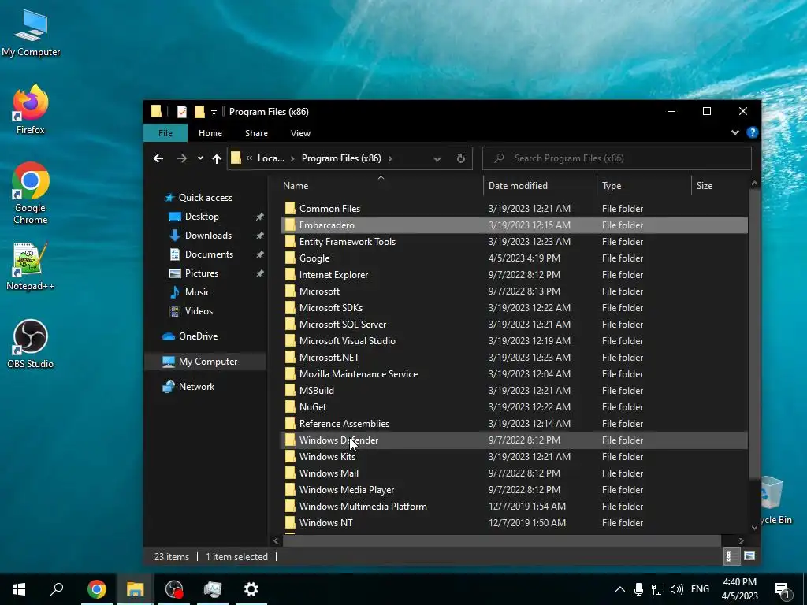The image size is (807, 605).
Task: Open OBS Studio from taskbar
Action: 174,589
